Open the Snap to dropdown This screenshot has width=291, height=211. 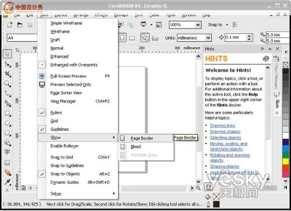pos(227,24)
